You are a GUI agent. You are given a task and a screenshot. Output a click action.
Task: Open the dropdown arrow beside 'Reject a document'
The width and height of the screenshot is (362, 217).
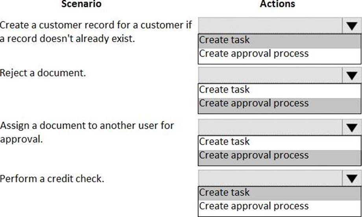tap(351, 76)
